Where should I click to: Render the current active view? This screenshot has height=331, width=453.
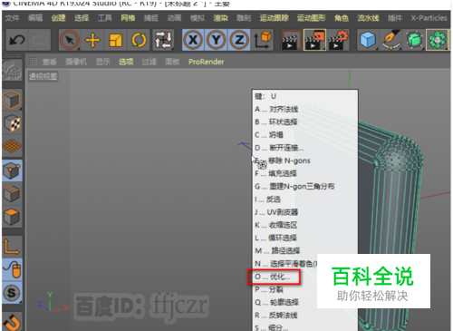point(291,40)
